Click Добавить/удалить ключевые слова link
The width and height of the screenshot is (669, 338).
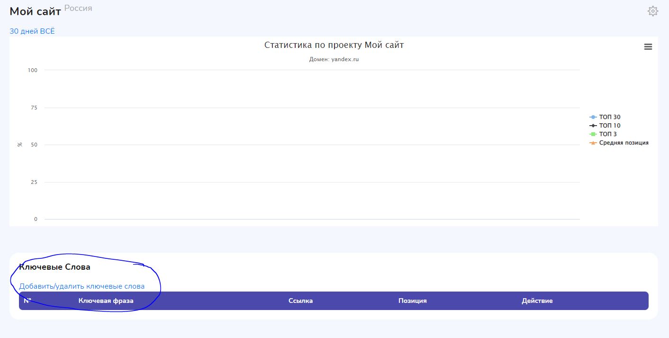(81, 286)
